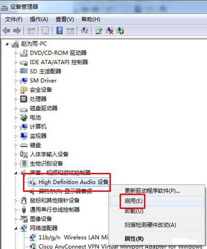Click the Properties toolbar icon
Screen dimensions: 207x249
(45, 30)
